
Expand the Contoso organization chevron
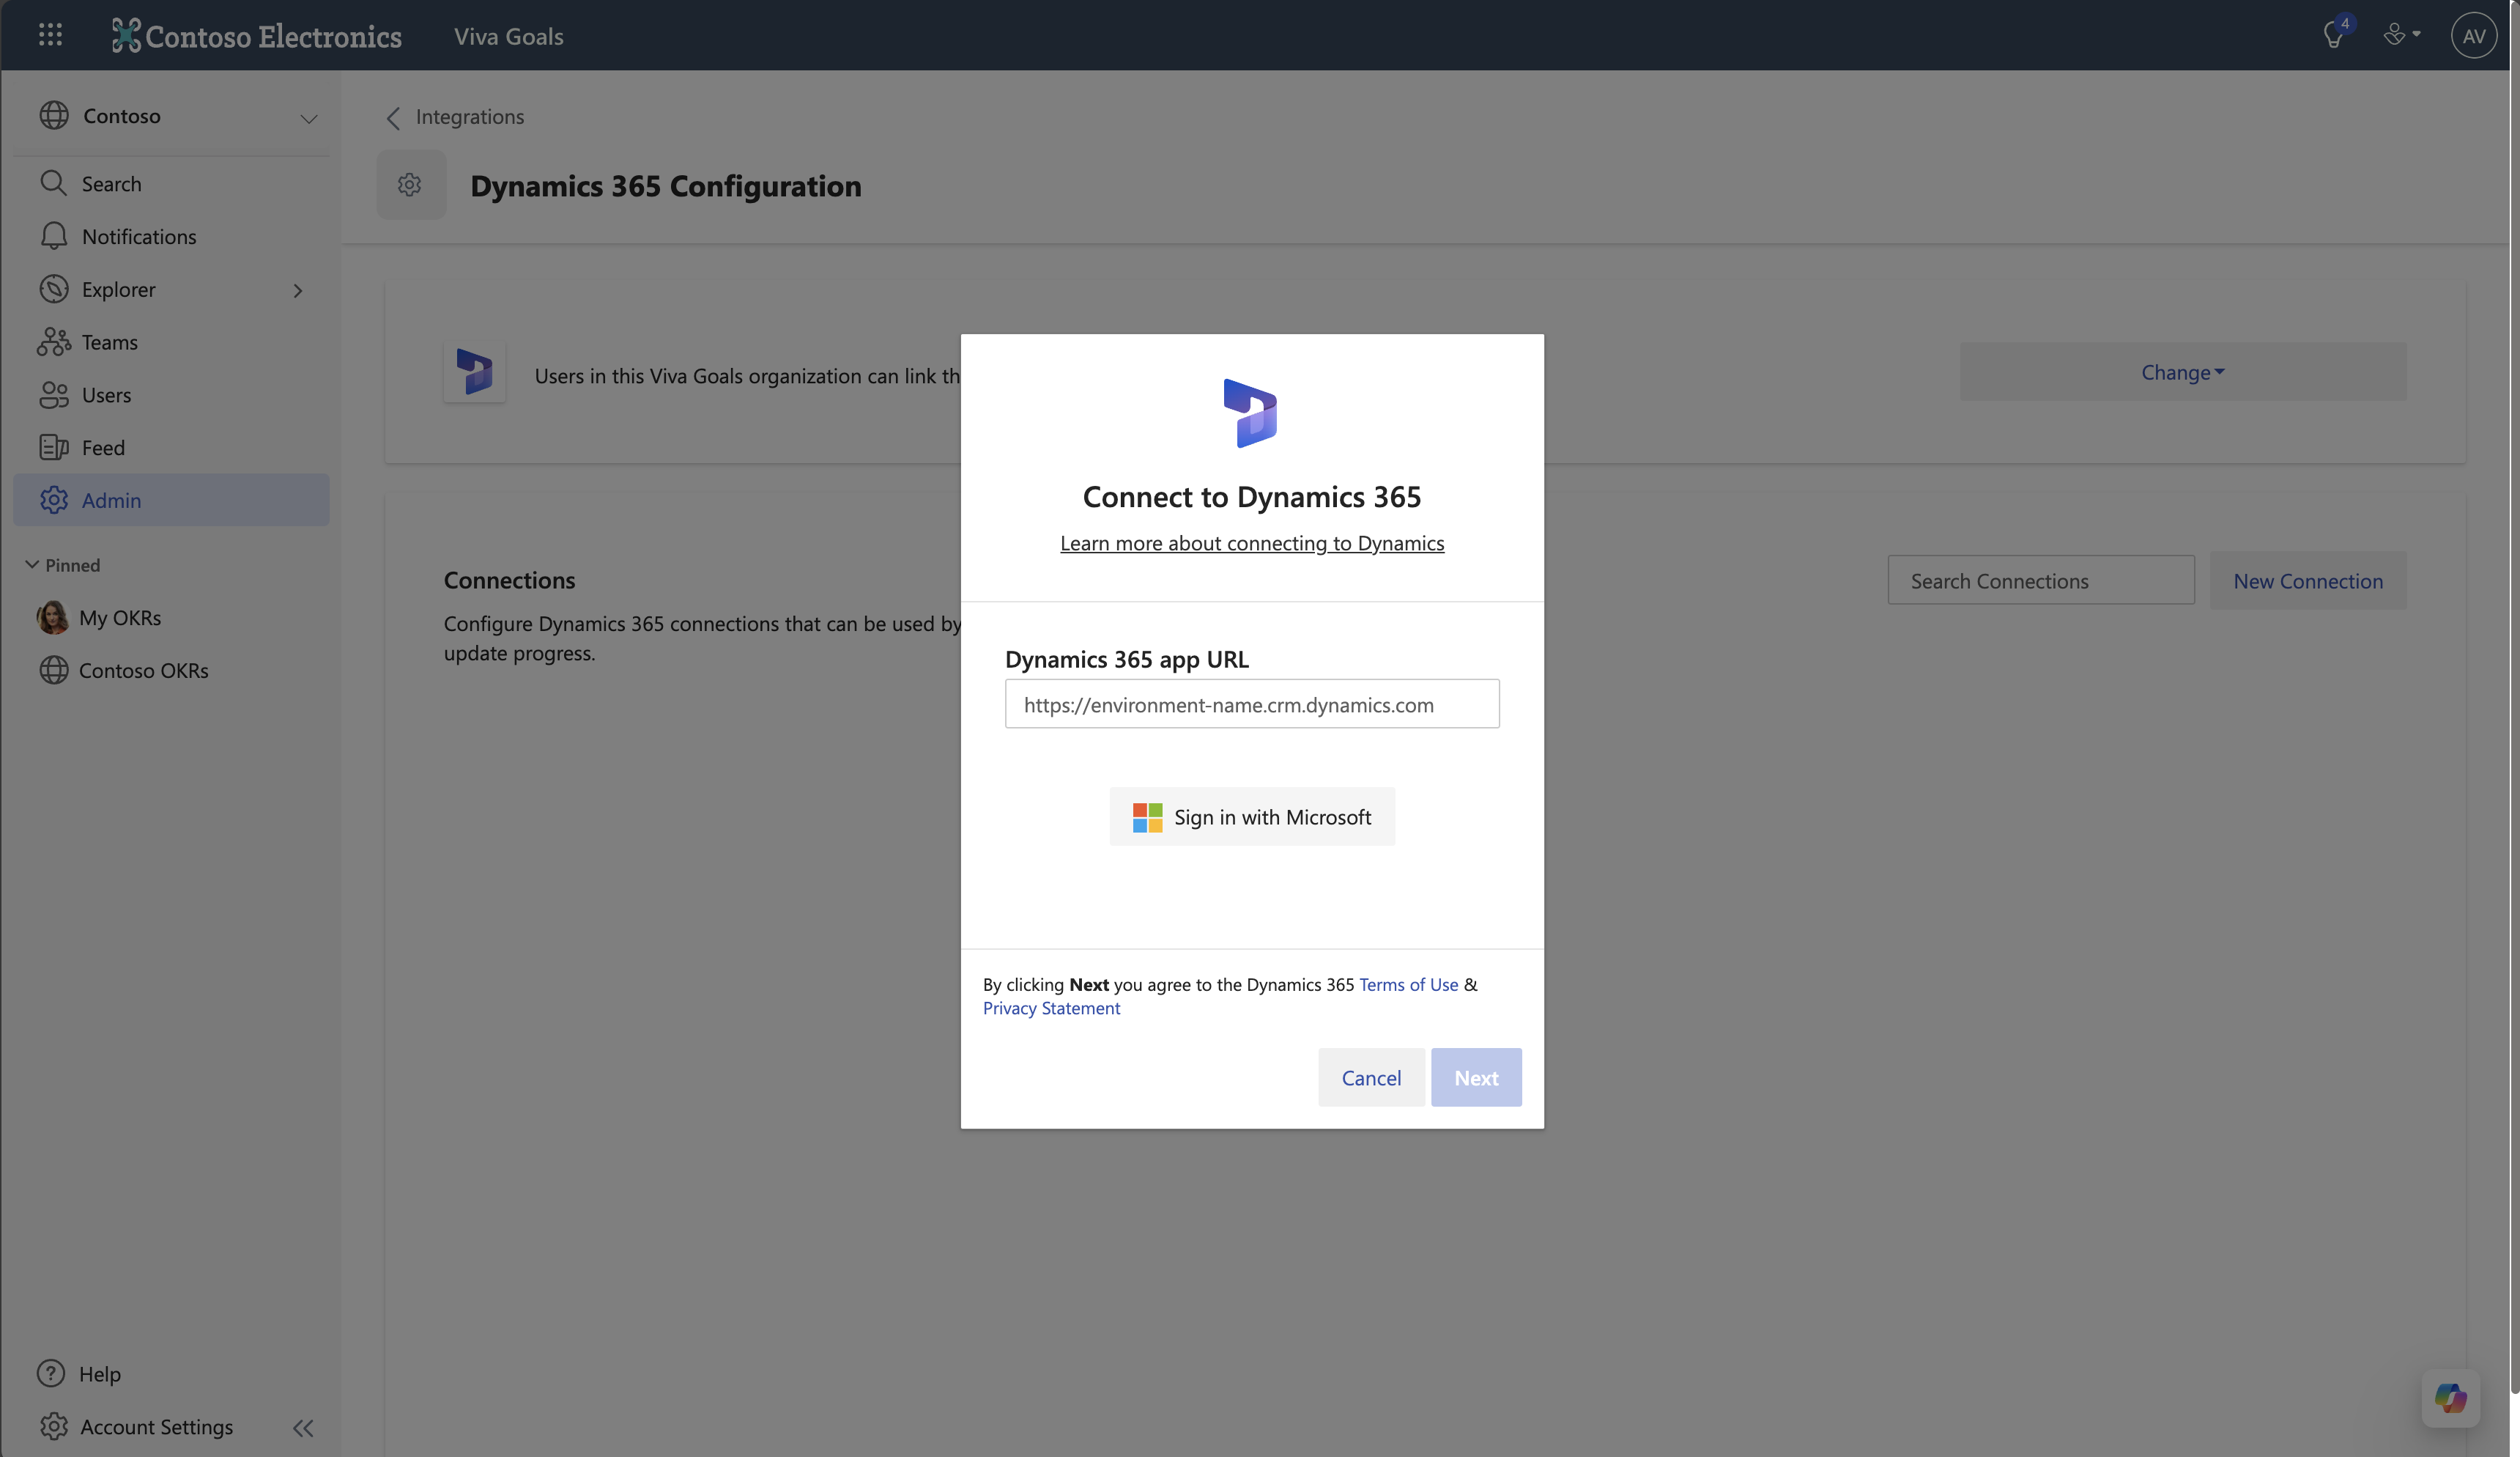click(308, 118)
